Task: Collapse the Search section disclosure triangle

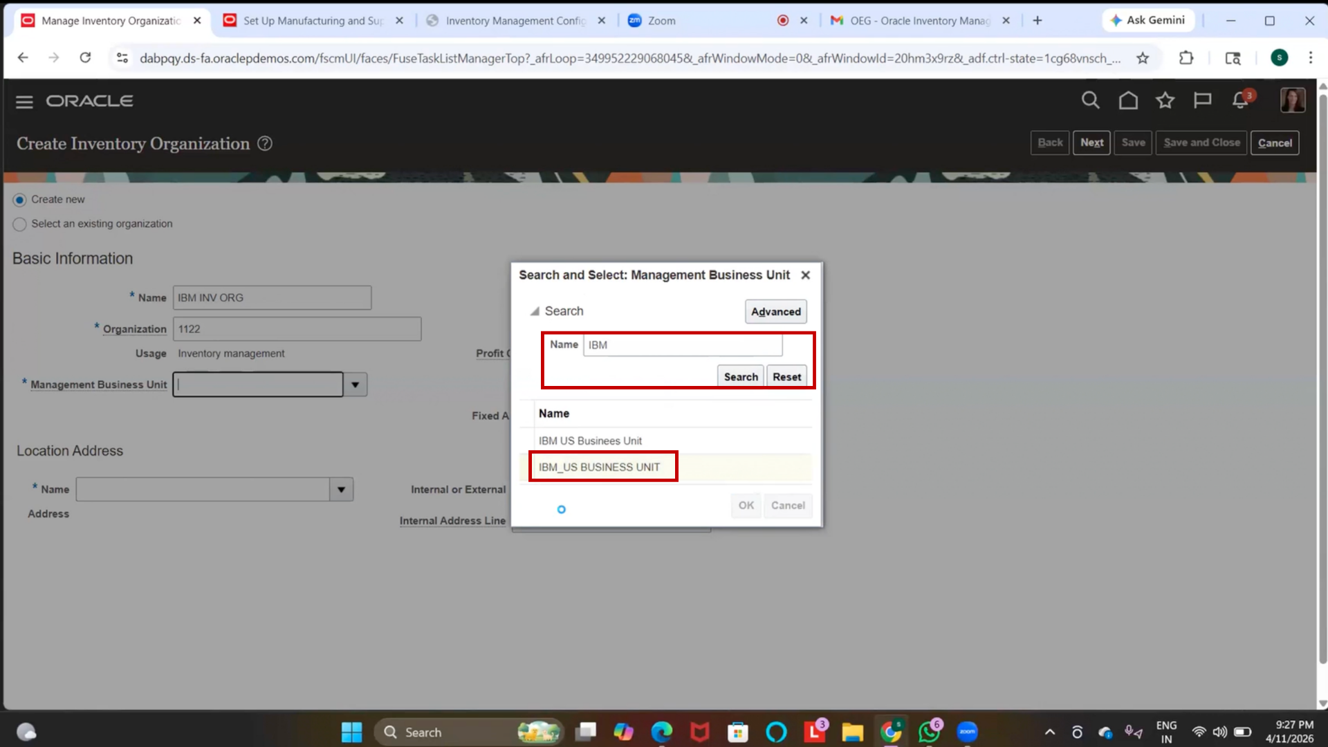Action: click(x=535, y=311)
